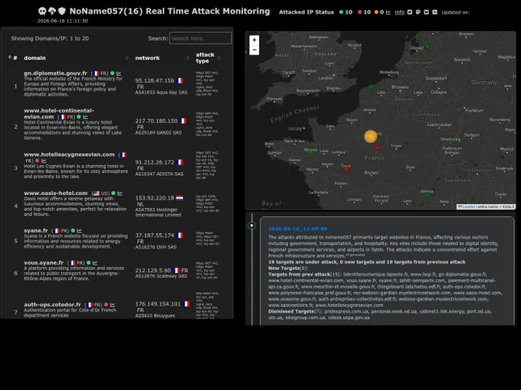This screenshot has height=390, width=521.
Task: Click 'AS16276 OVH SAS' network text
Action: point(156,247)
